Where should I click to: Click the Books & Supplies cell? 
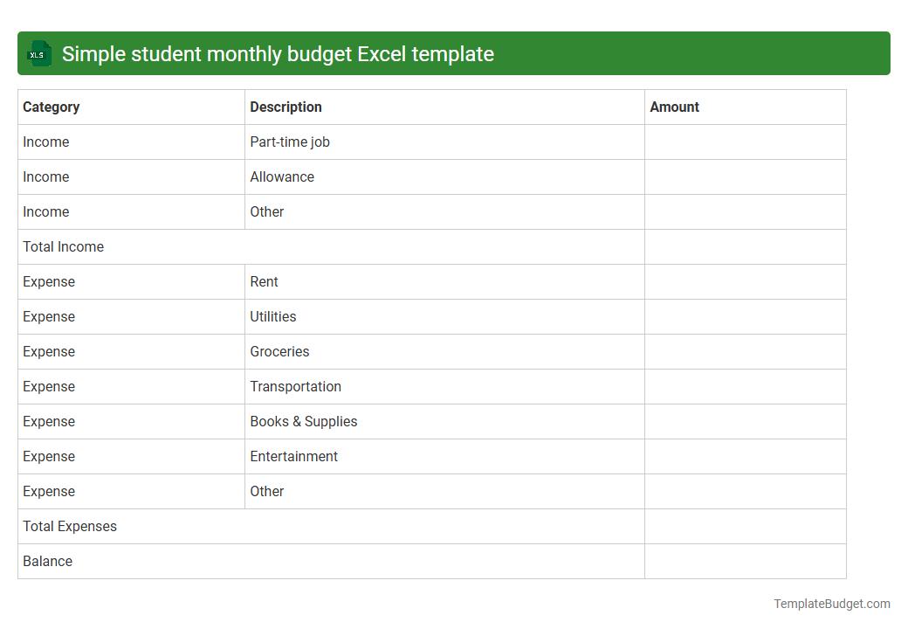point(303,421)
